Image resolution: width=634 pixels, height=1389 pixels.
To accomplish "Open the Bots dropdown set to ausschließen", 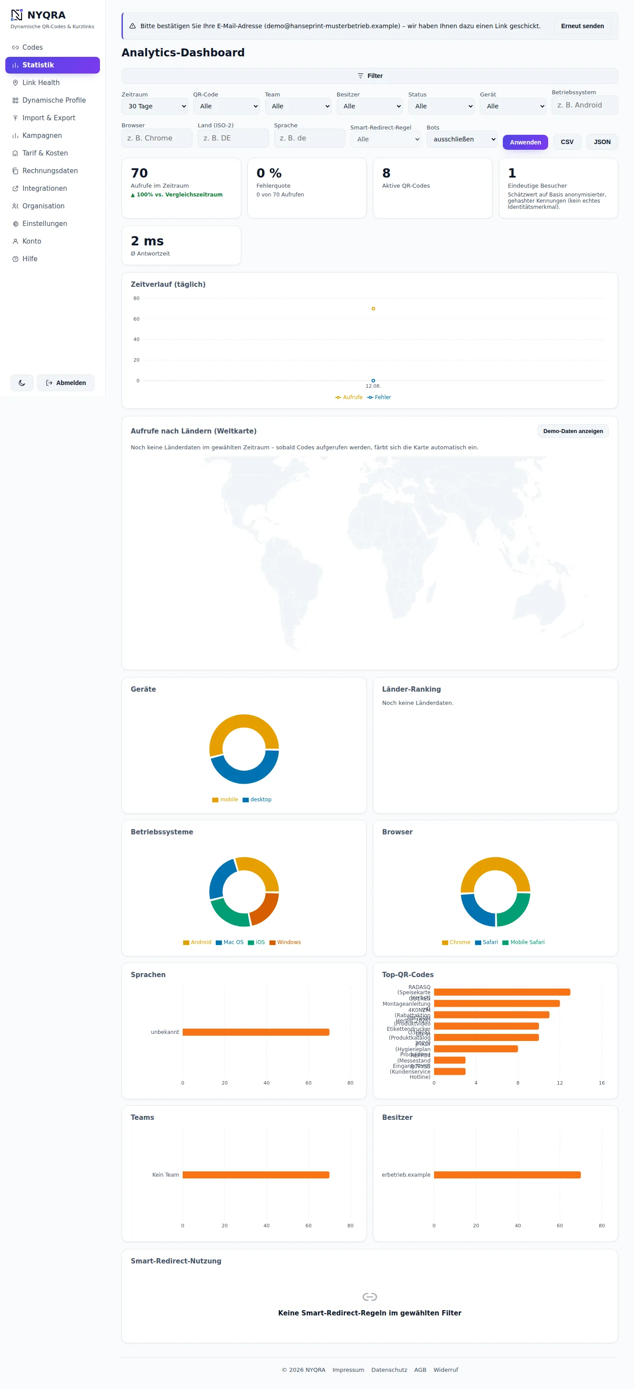I will tap(462, 139).
